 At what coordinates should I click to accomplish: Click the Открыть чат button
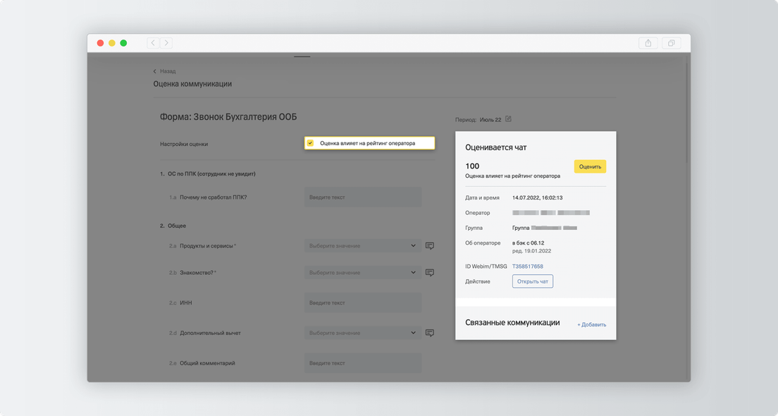(532, 281)
